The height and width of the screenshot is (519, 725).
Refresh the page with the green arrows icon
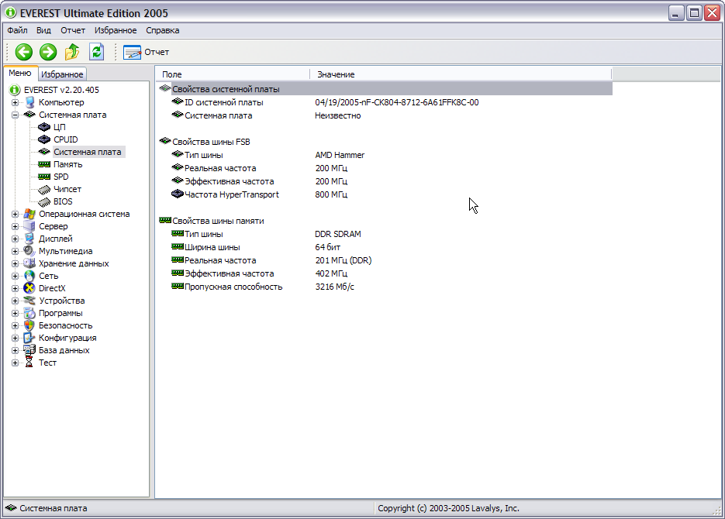pyautogui.click(x=97, y=52)
